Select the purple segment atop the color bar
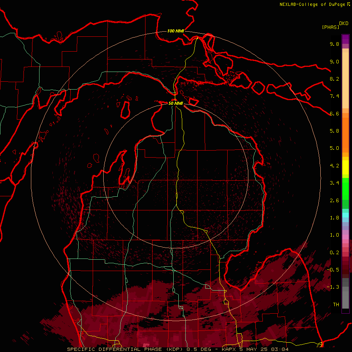 point(345,39)
